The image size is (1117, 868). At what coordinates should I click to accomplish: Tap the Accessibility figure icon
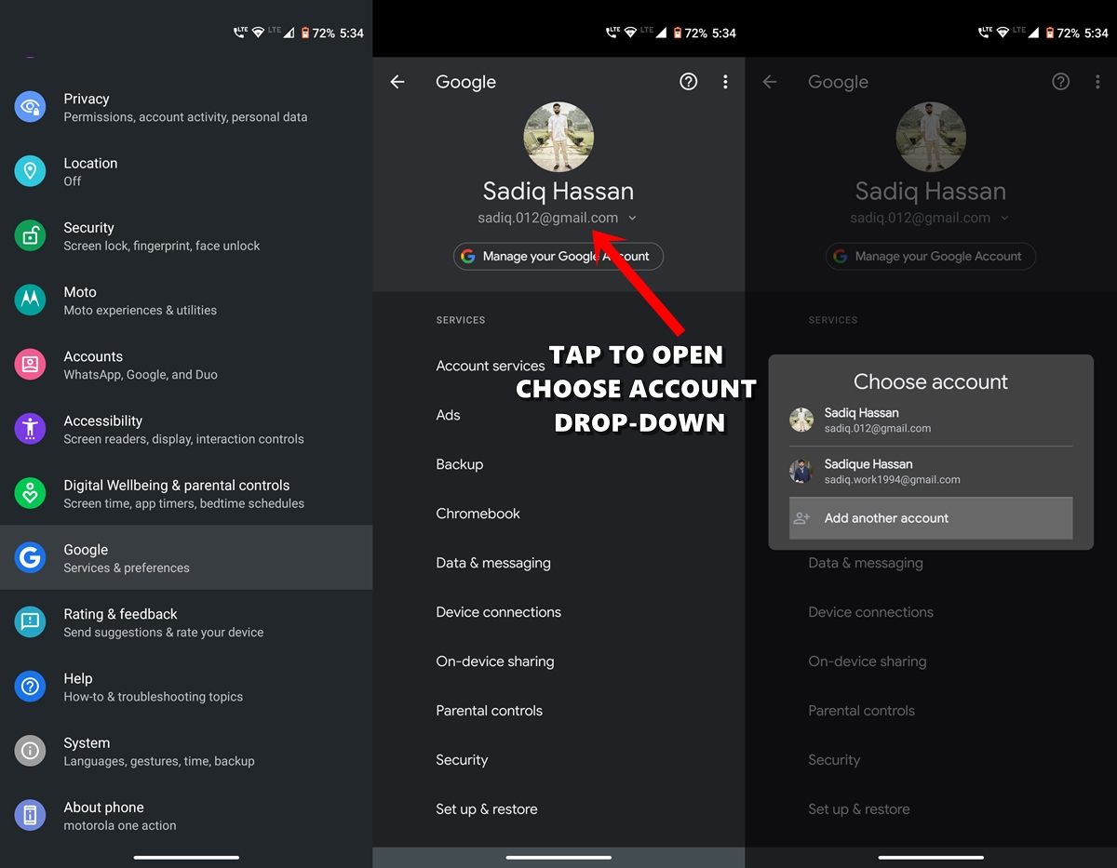30,429
